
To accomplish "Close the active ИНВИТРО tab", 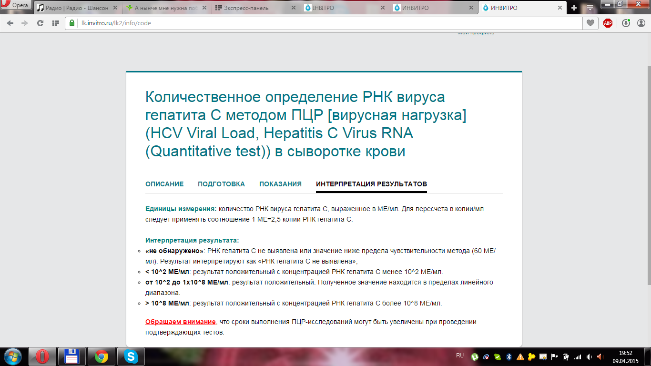I will [561, 8].
